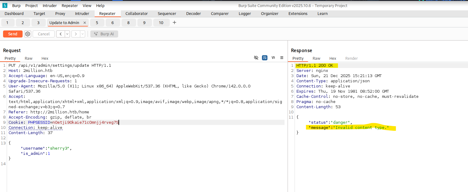Expand the forward history dropdown arrow
The height and width of the screenshot is (192, 468).
coord(82,34)
